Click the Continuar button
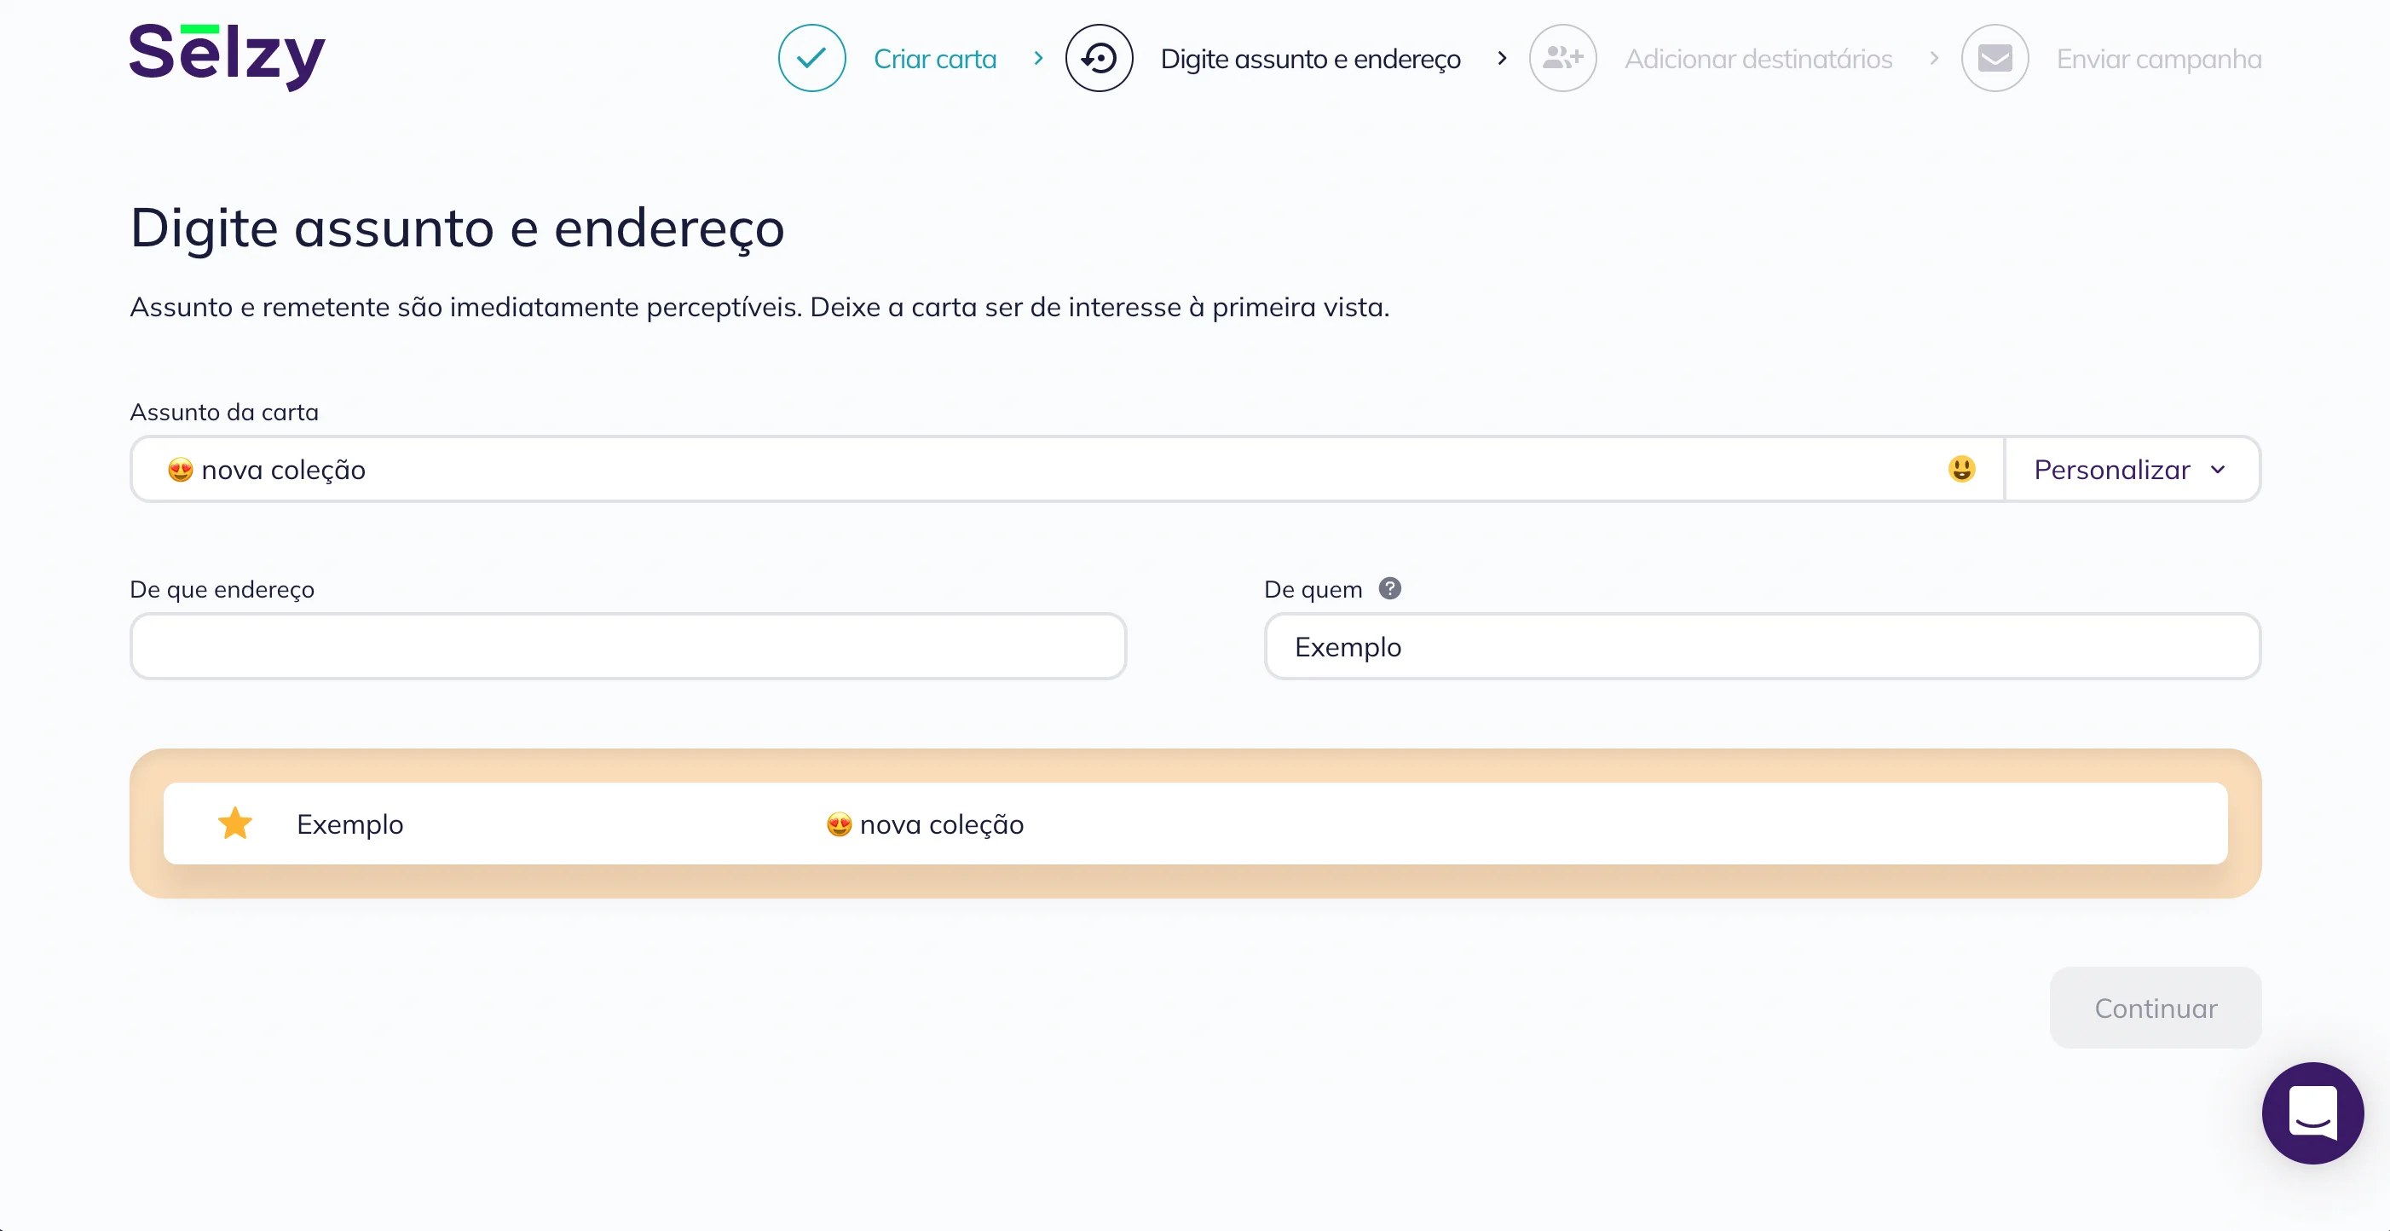Image resolution: width=2390 pixels, height=1231 pixels. (x=2156, y=1008)
